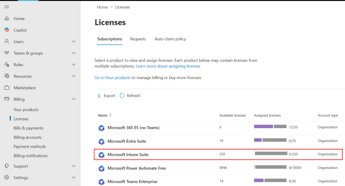Open Home from the breadcrumb trail
Viewport: 345px width, 186px height.
tap(102, 7)
